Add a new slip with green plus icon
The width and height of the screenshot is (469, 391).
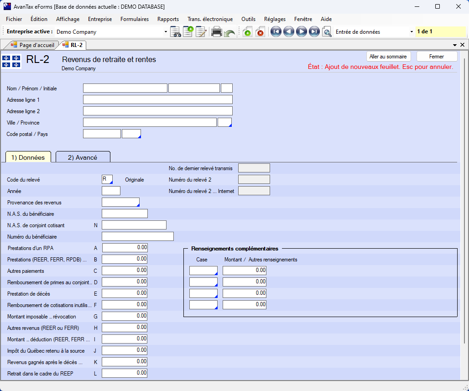(247, 32)
